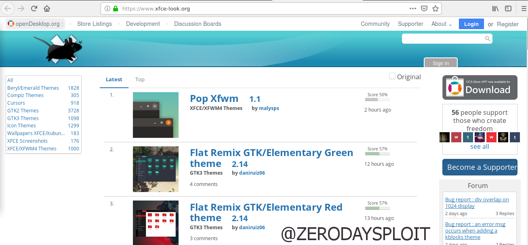Select GTK2 Themes category
The height and width of the screenshot is (245, 528).
point(23,110)
